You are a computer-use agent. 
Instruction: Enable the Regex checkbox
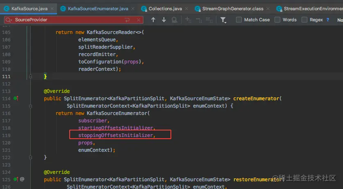point(304,20)
